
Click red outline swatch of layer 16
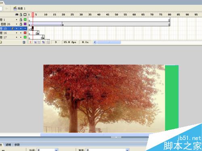pos(25,33)
